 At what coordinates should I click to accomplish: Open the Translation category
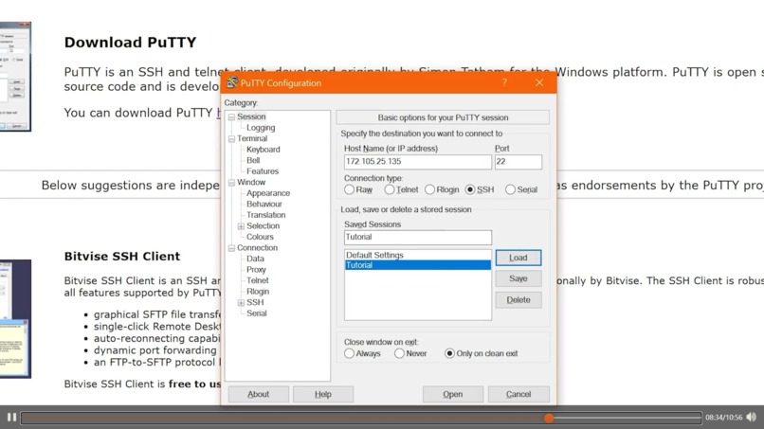(x=265, y=215)
